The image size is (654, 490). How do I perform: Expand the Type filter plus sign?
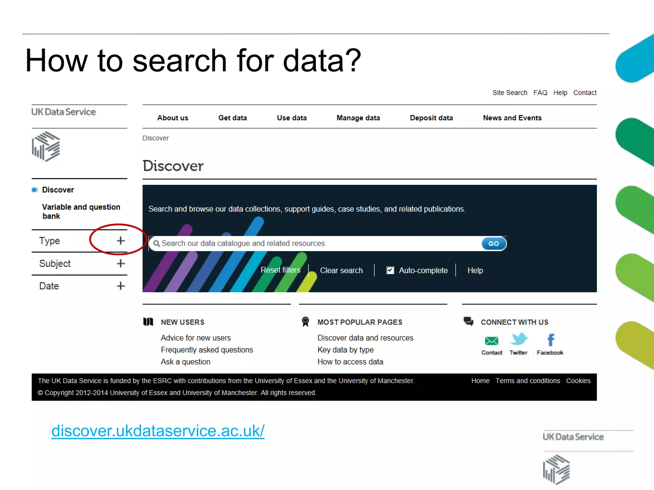[121, 241]
